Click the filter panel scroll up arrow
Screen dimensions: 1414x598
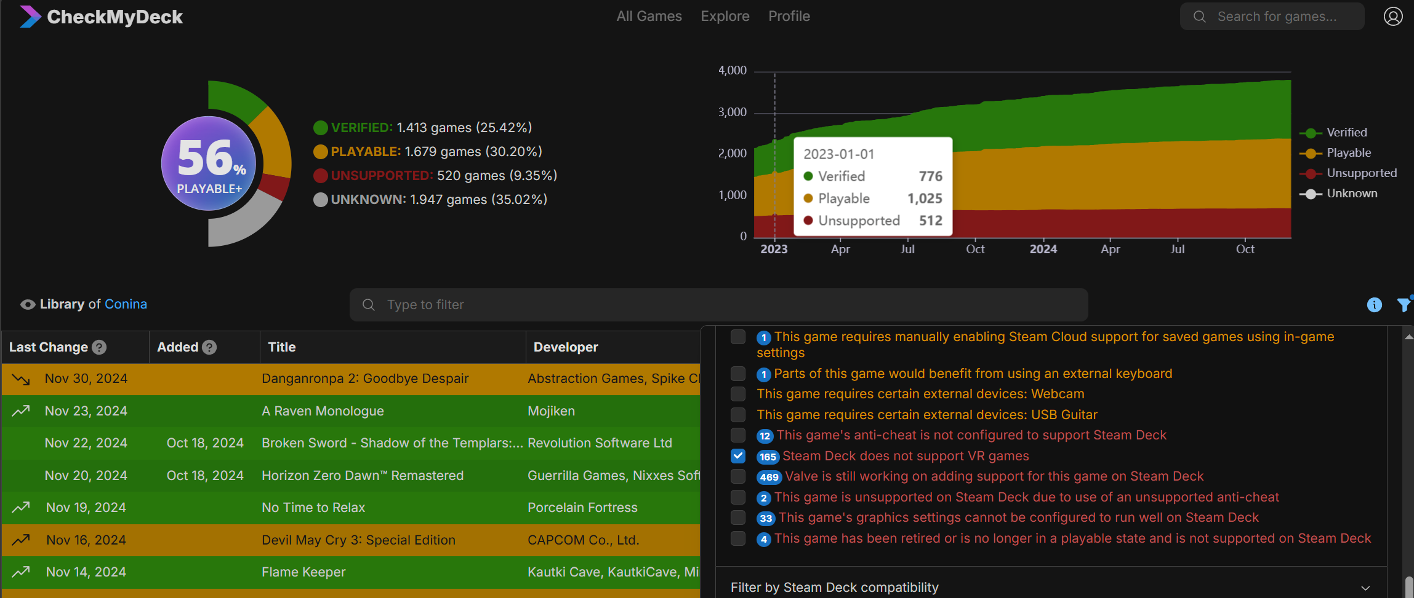(x=1408, y=337)
